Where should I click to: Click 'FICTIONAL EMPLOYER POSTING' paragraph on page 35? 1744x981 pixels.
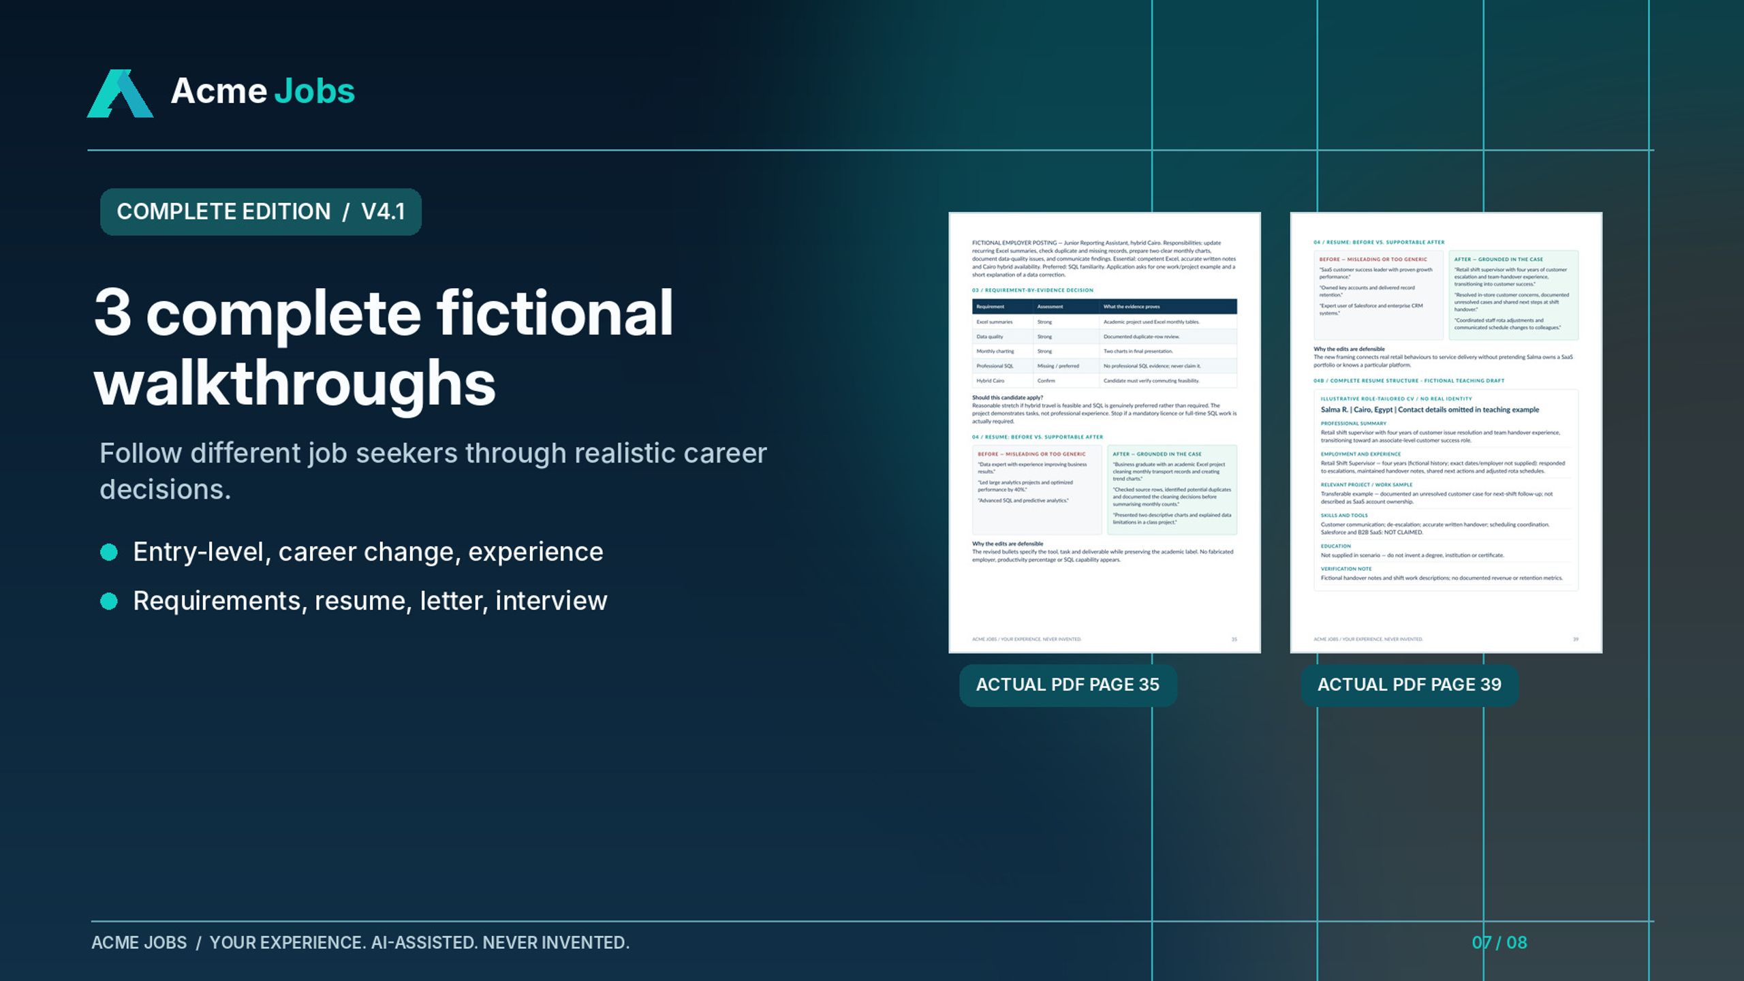coord(1104,259)
